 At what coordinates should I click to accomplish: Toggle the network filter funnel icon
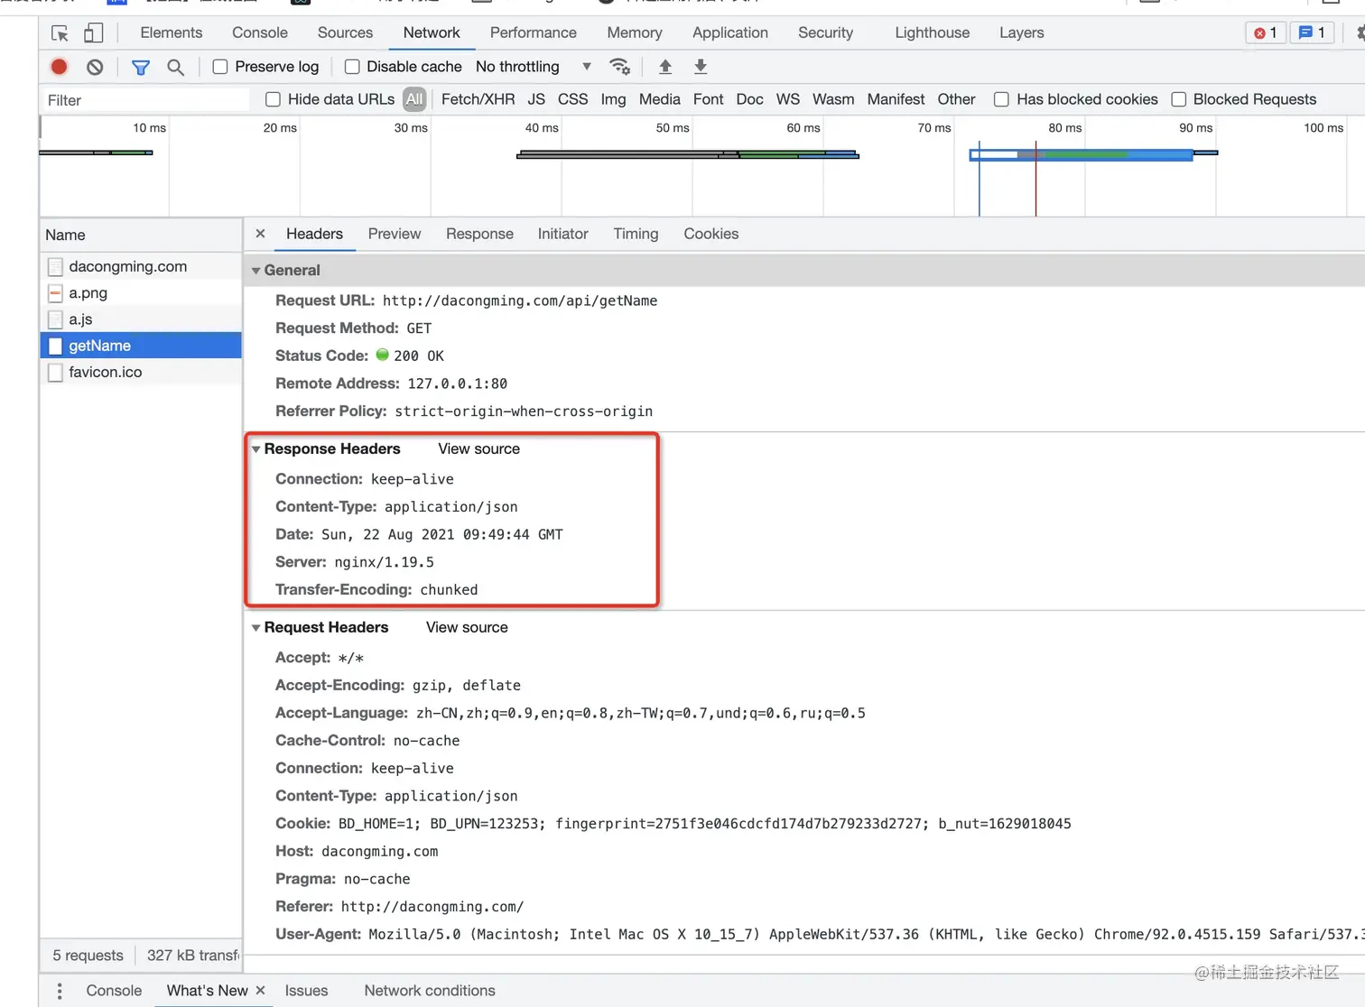tap(141, 67)
